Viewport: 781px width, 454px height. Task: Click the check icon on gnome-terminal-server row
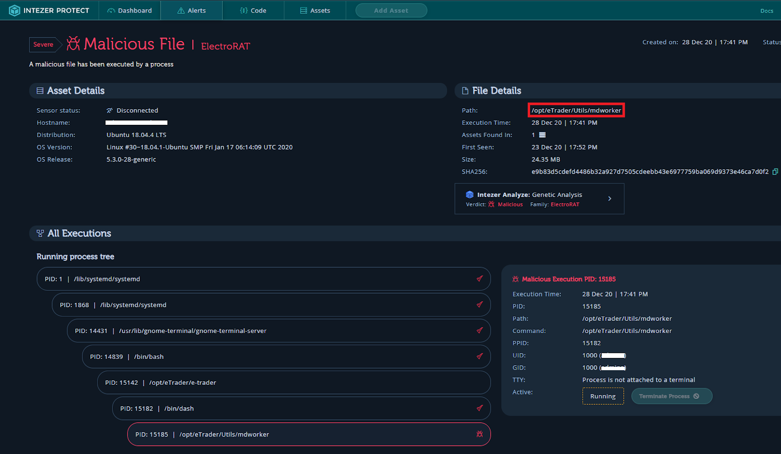coord(479,331)
